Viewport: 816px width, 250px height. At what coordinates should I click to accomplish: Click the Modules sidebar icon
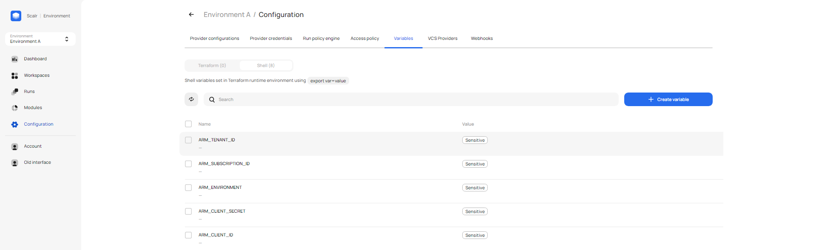tap(15, 108)
